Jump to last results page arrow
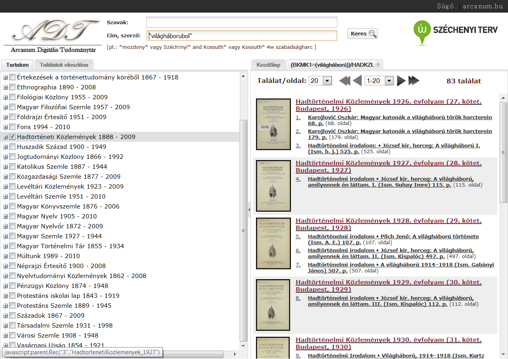The image size is (508, 359). (x=414, y=81)
